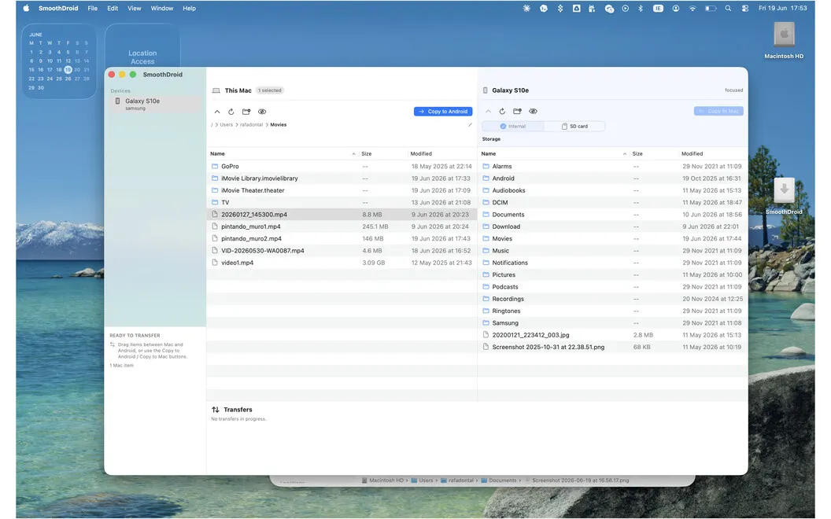This screenshot has height=519, width=831.
Task: Open the File menu
Action: pos(92,9)
